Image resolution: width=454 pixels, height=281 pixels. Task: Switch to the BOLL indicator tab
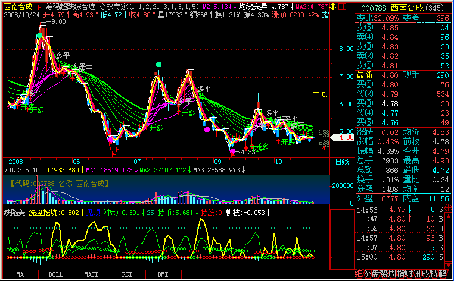56,274
